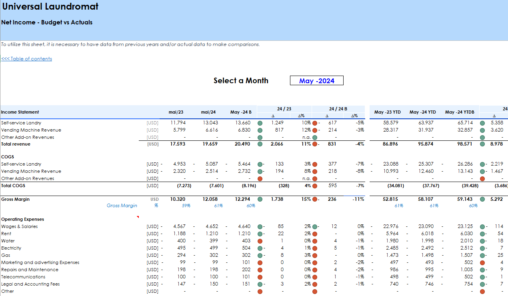This screenshot has width=508, height=296.
Task: Select the Income Statement header cell
Action: 20,112
